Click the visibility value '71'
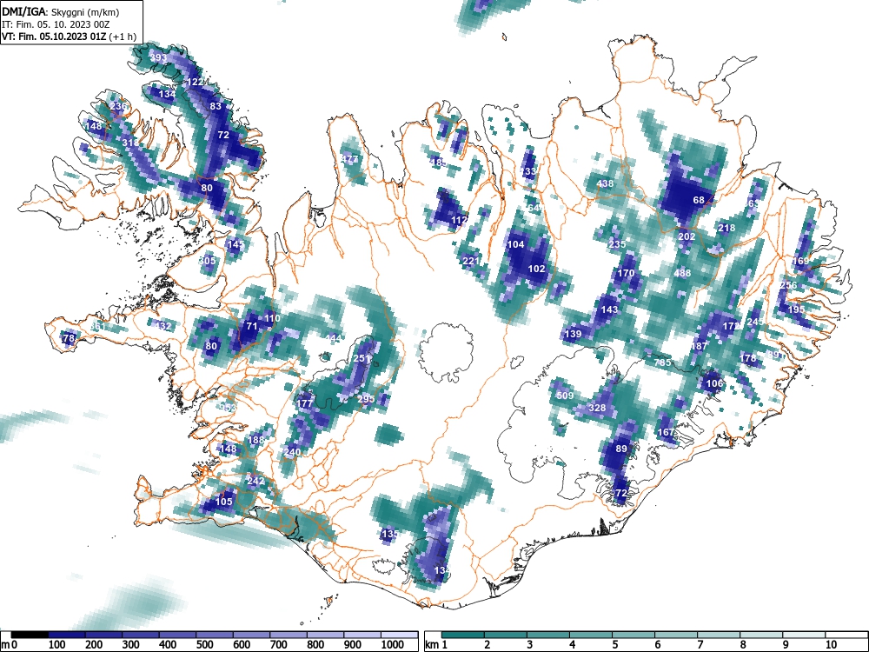869x652 pixels. (252, 326)
